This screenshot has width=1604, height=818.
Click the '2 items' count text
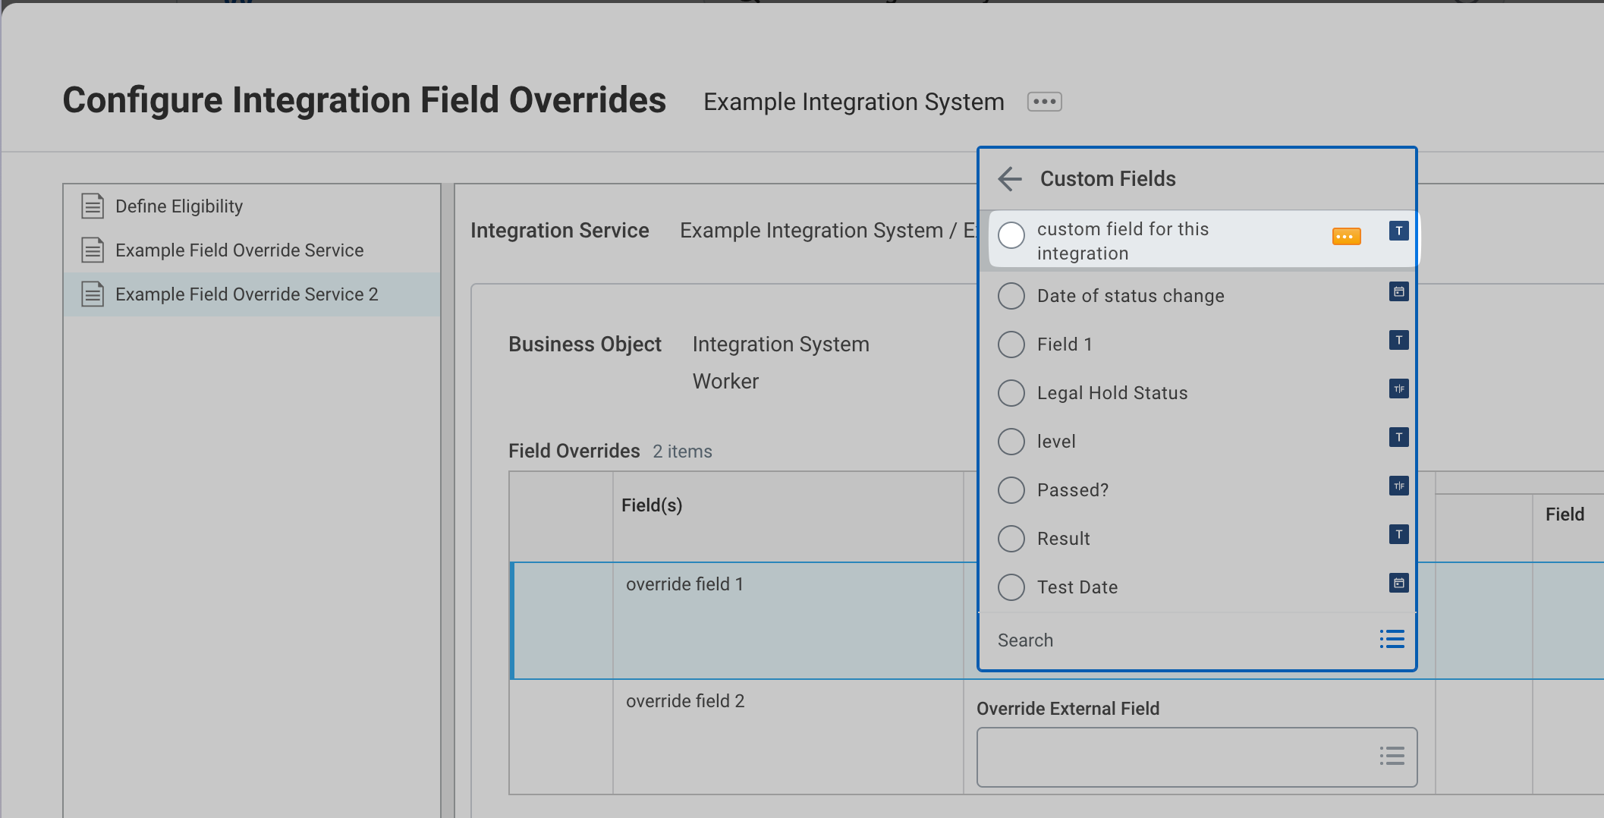coord(682,451)
